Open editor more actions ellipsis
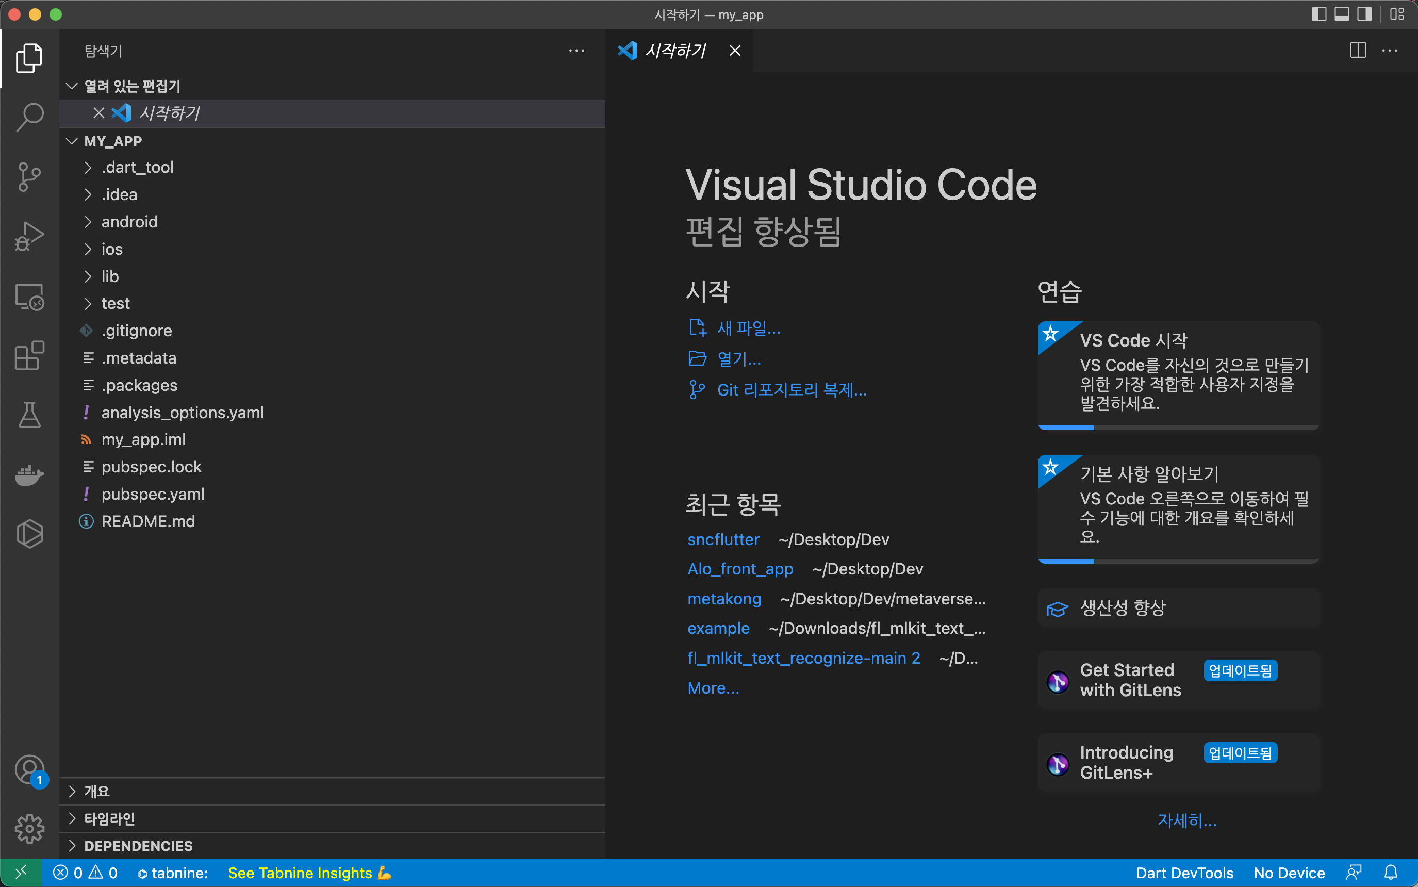The image size is (1418, 887). pyautogui.click(x=1389, y=51)
